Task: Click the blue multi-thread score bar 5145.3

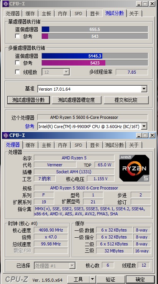Action: point(72,56)
